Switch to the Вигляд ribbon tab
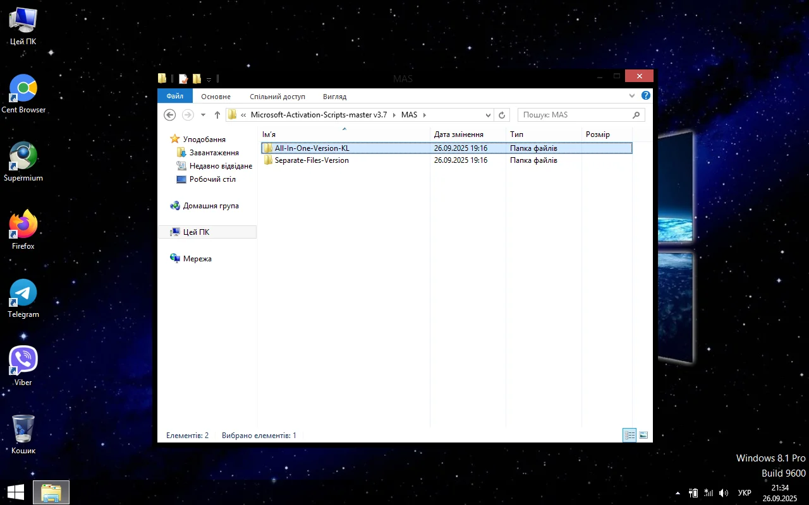809x505 pixels. (334, 97)
